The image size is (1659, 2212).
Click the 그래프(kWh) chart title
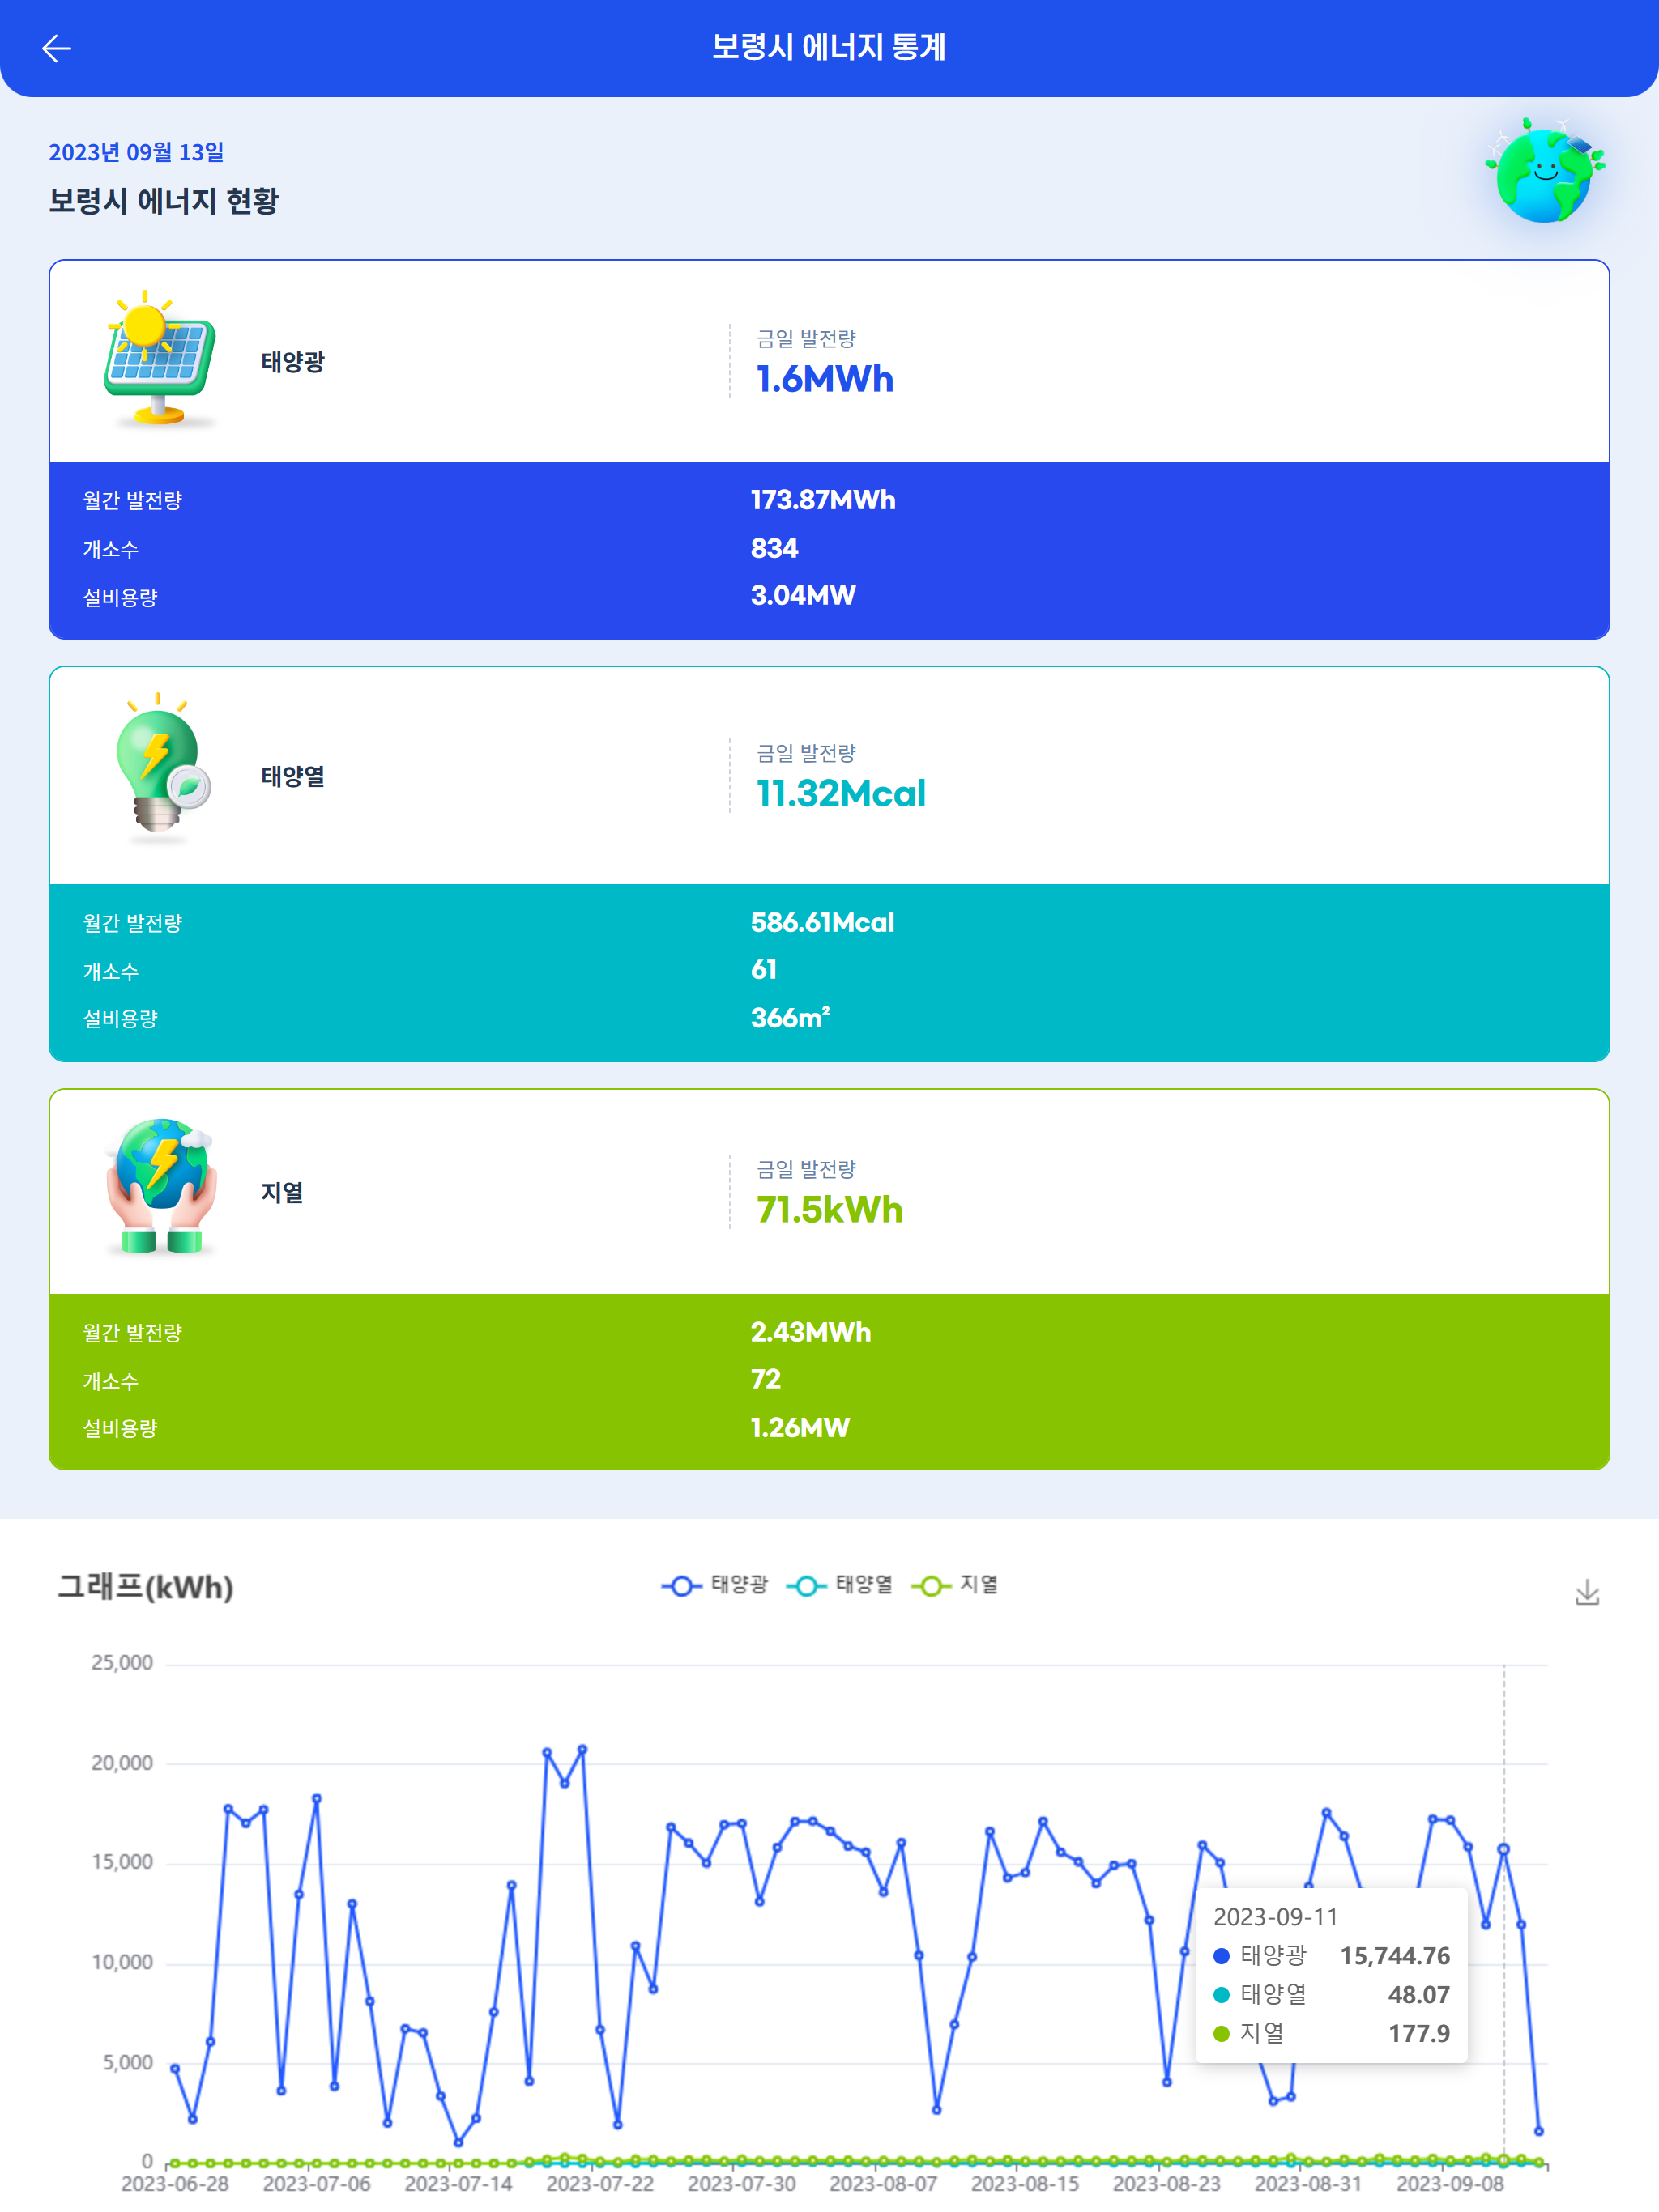145,1587
